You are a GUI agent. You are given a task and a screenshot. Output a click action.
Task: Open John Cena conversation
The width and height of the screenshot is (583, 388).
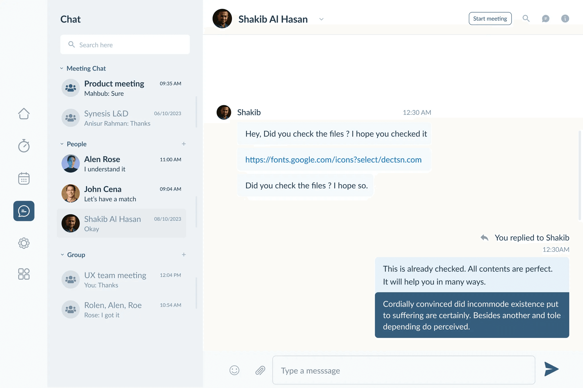[122, 194]
